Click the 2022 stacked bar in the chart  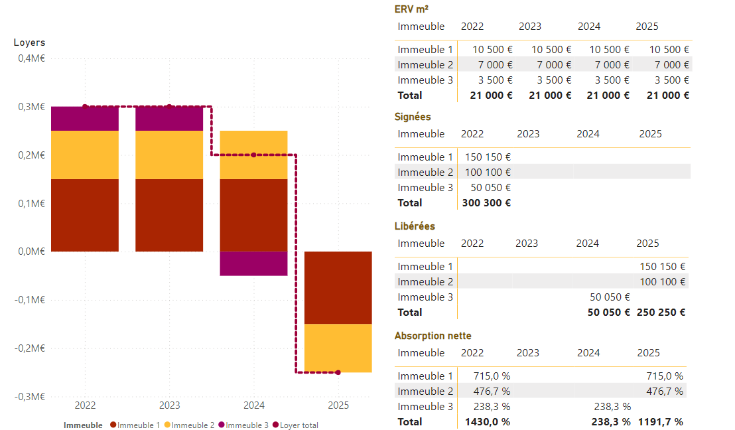click(x=85, y=179)
